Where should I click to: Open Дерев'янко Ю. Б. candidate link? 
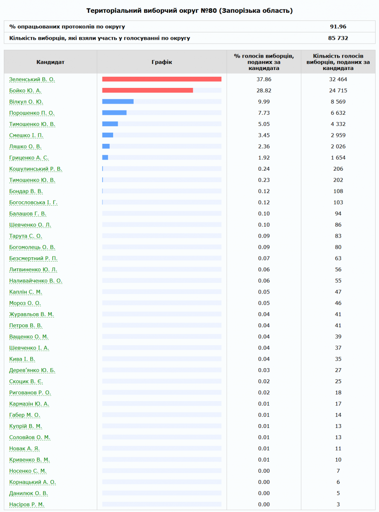pyautogui.click(x=32, y=370)
